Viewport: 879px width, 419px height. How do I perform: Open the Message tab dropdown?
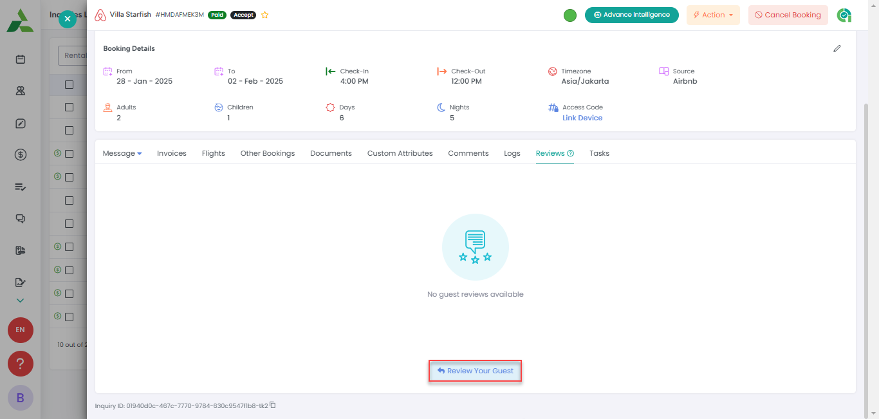(x=122, y=153)
